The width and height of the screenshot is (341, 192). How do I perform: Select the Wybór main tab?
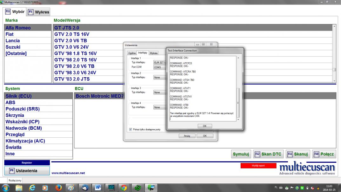tap(15, 12)
